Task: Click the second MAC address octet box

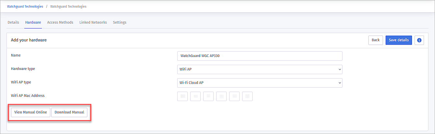Action: (195, 96)
